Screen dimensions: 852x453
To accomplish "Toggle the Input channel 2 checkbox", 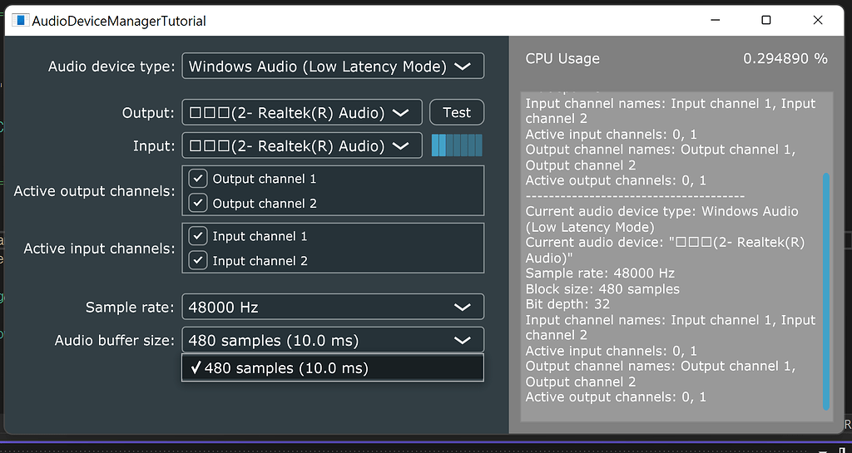I will coord(198,260).
